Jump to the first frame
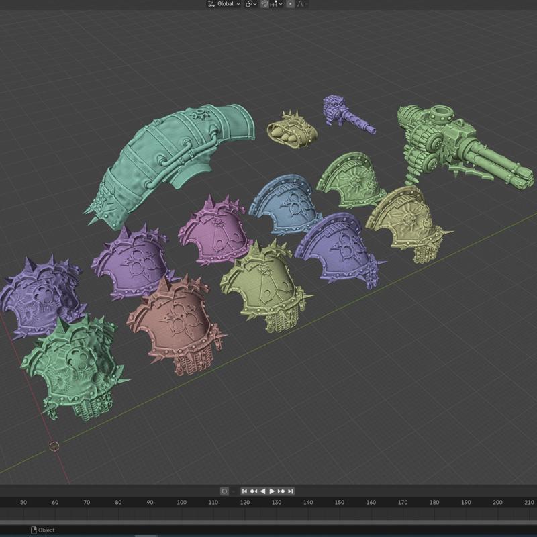 point(245,491)
